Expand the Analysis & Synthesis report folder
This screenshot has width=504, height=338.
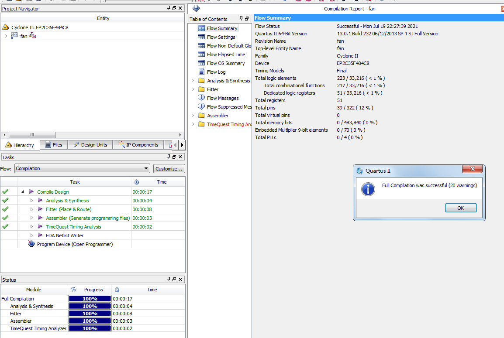(x=193, y=81)
